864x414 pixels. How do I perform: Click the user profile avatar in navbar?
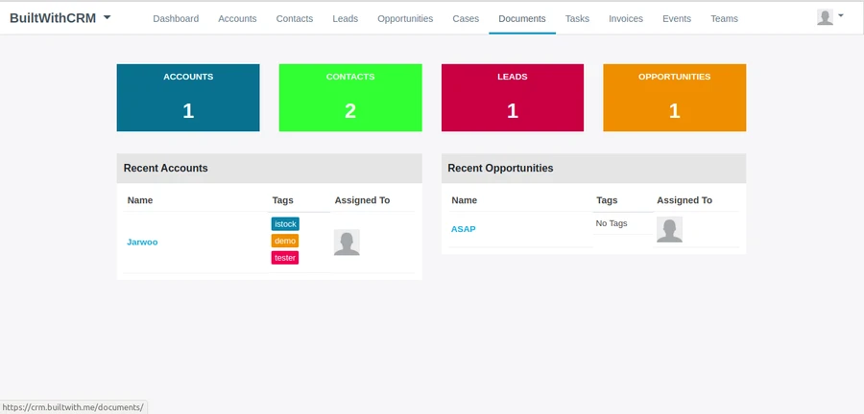pyautogui.click(x=825, y=17)
